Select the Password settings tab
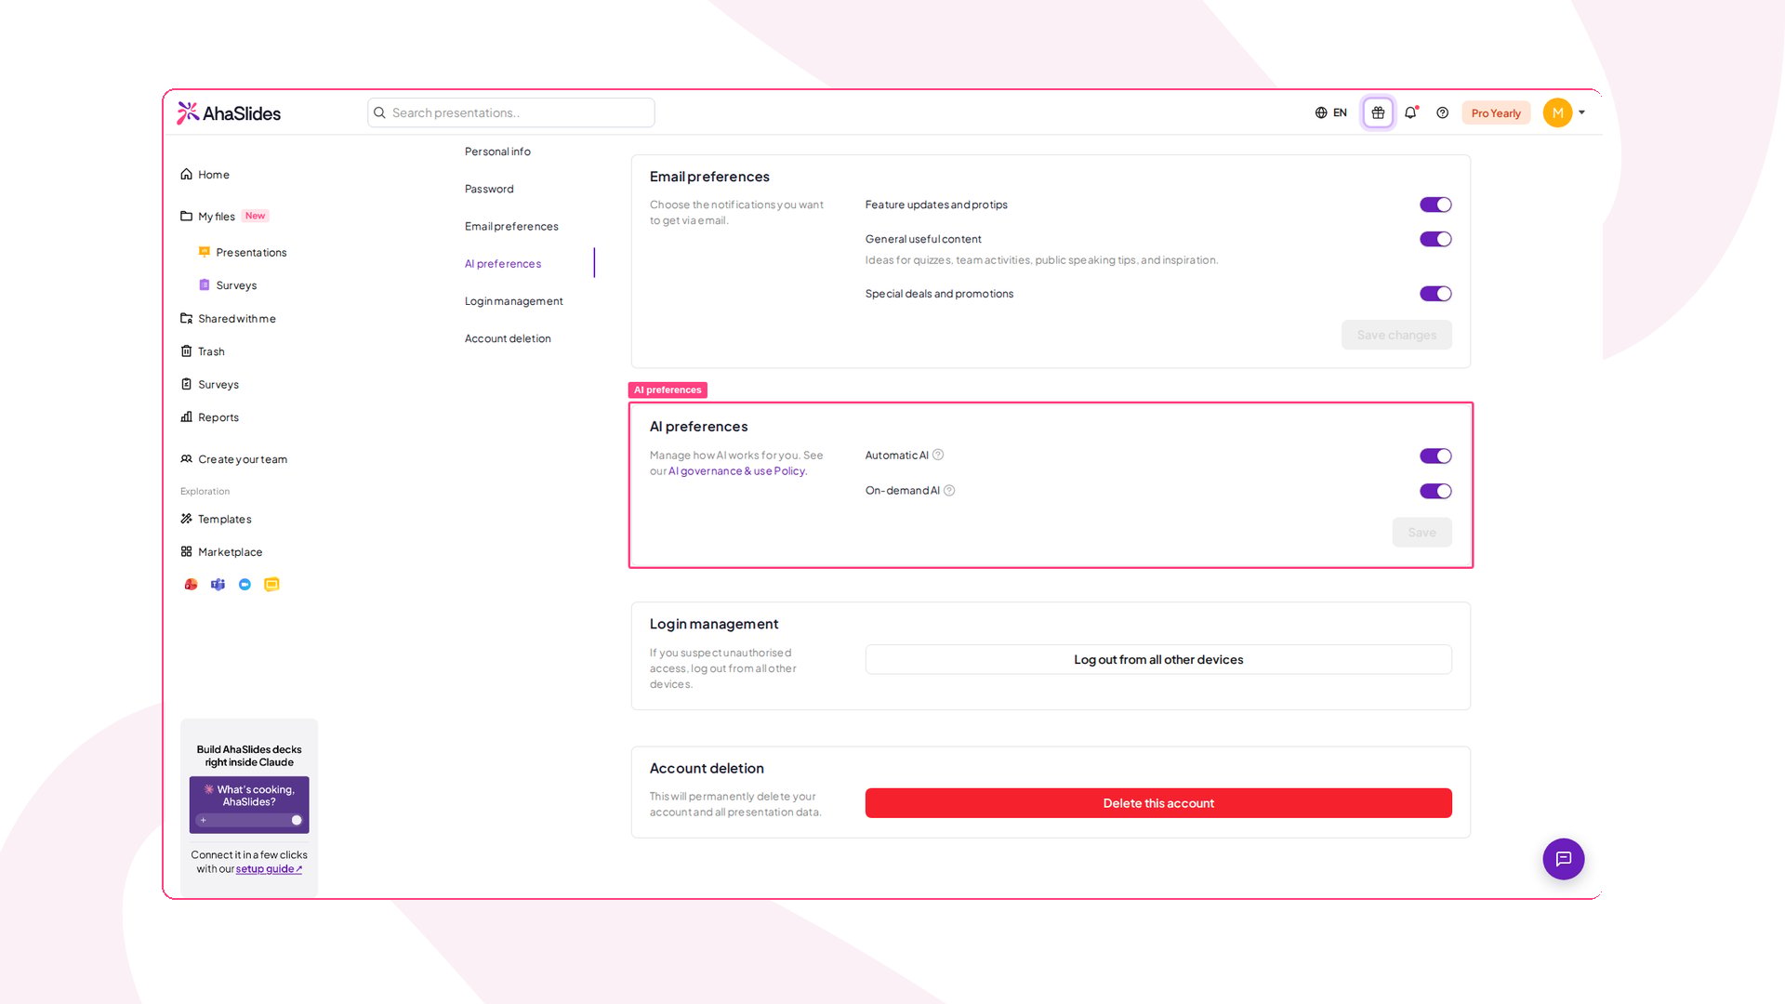 [x=489, y=189]
